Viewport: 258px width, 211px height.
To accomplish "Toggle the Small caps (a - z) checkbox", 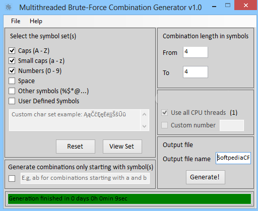I will click(x=12, y=60).
